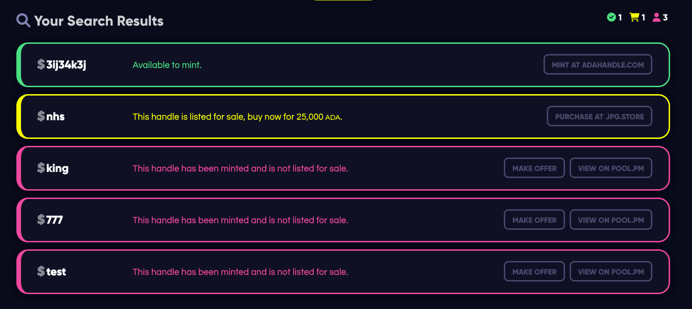This screenshot has height=309, width=692.
Task: Click the magnifying glass search icon
Action: point(23,21)
